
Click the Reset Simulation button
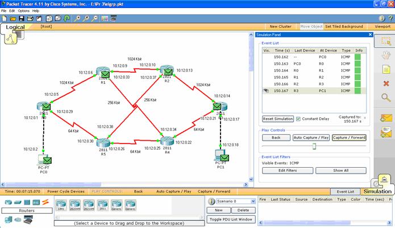click(x=277, y=119)
